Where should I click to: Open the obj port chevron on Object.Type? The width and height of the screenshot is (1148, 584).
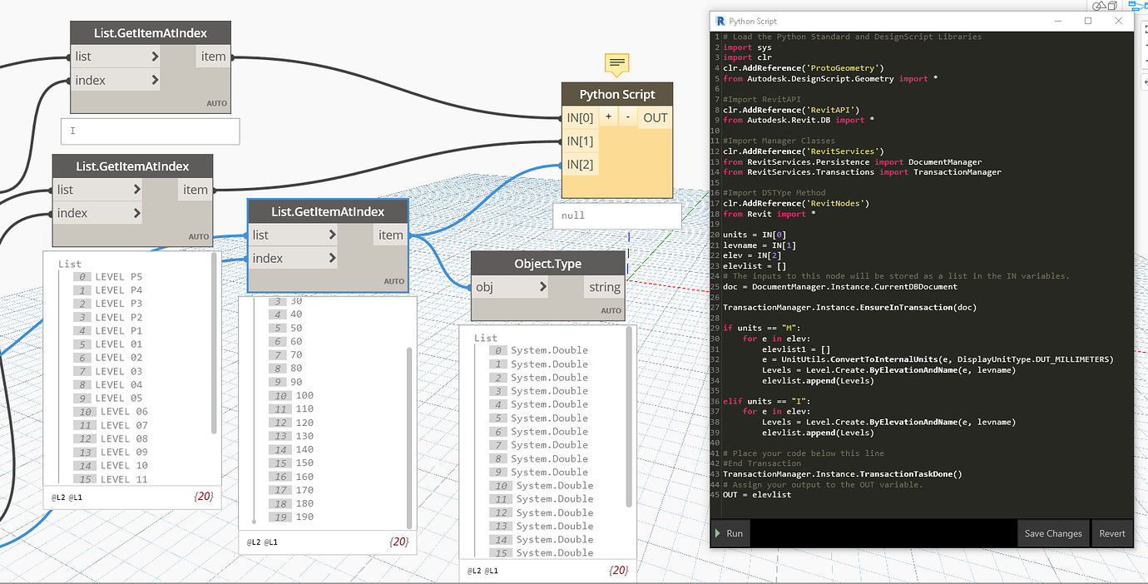tap(543, 287)
